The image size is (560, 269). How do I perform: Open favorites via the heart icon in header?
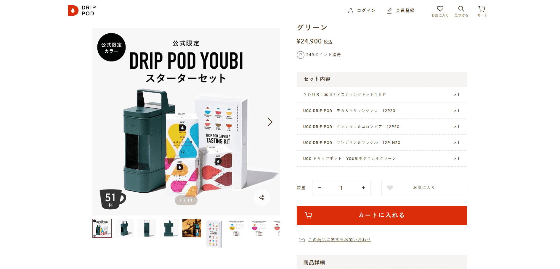coord(440,9)
